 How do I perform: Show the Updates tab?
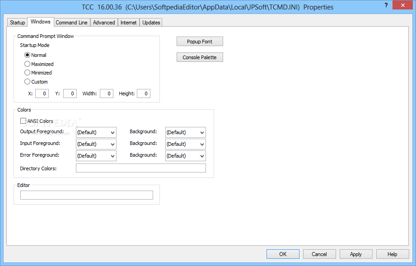click(151, 23)
